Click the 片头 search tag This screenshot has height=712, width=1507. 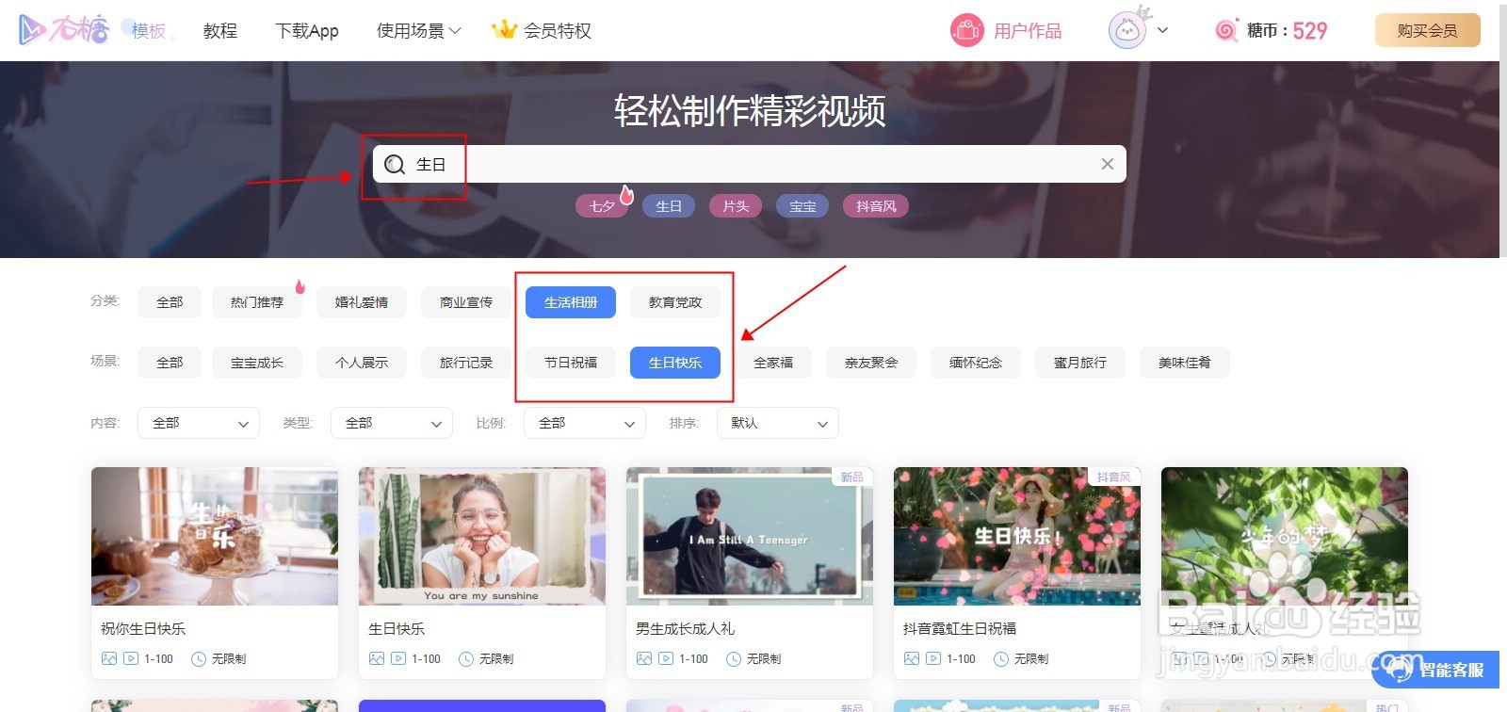coord(736,206)
